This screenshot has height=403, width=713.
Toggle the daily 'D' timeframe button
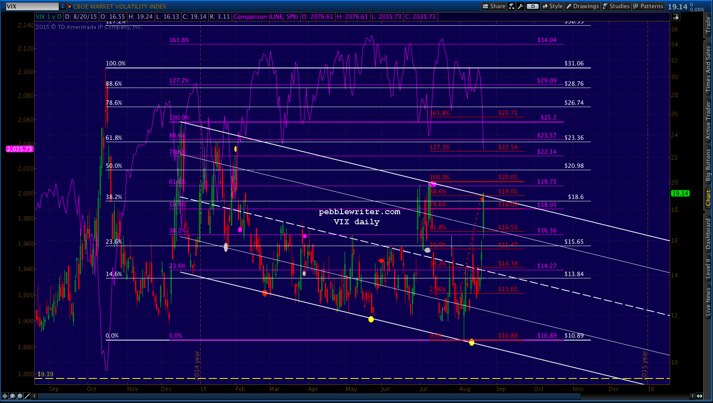532,6
